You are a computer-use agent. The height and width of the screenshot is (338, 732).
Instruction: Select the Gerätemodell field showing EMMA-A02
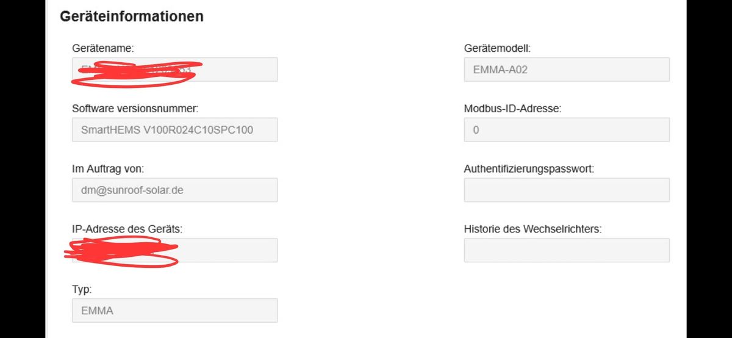pyautogui.click(x=566, y=70)
